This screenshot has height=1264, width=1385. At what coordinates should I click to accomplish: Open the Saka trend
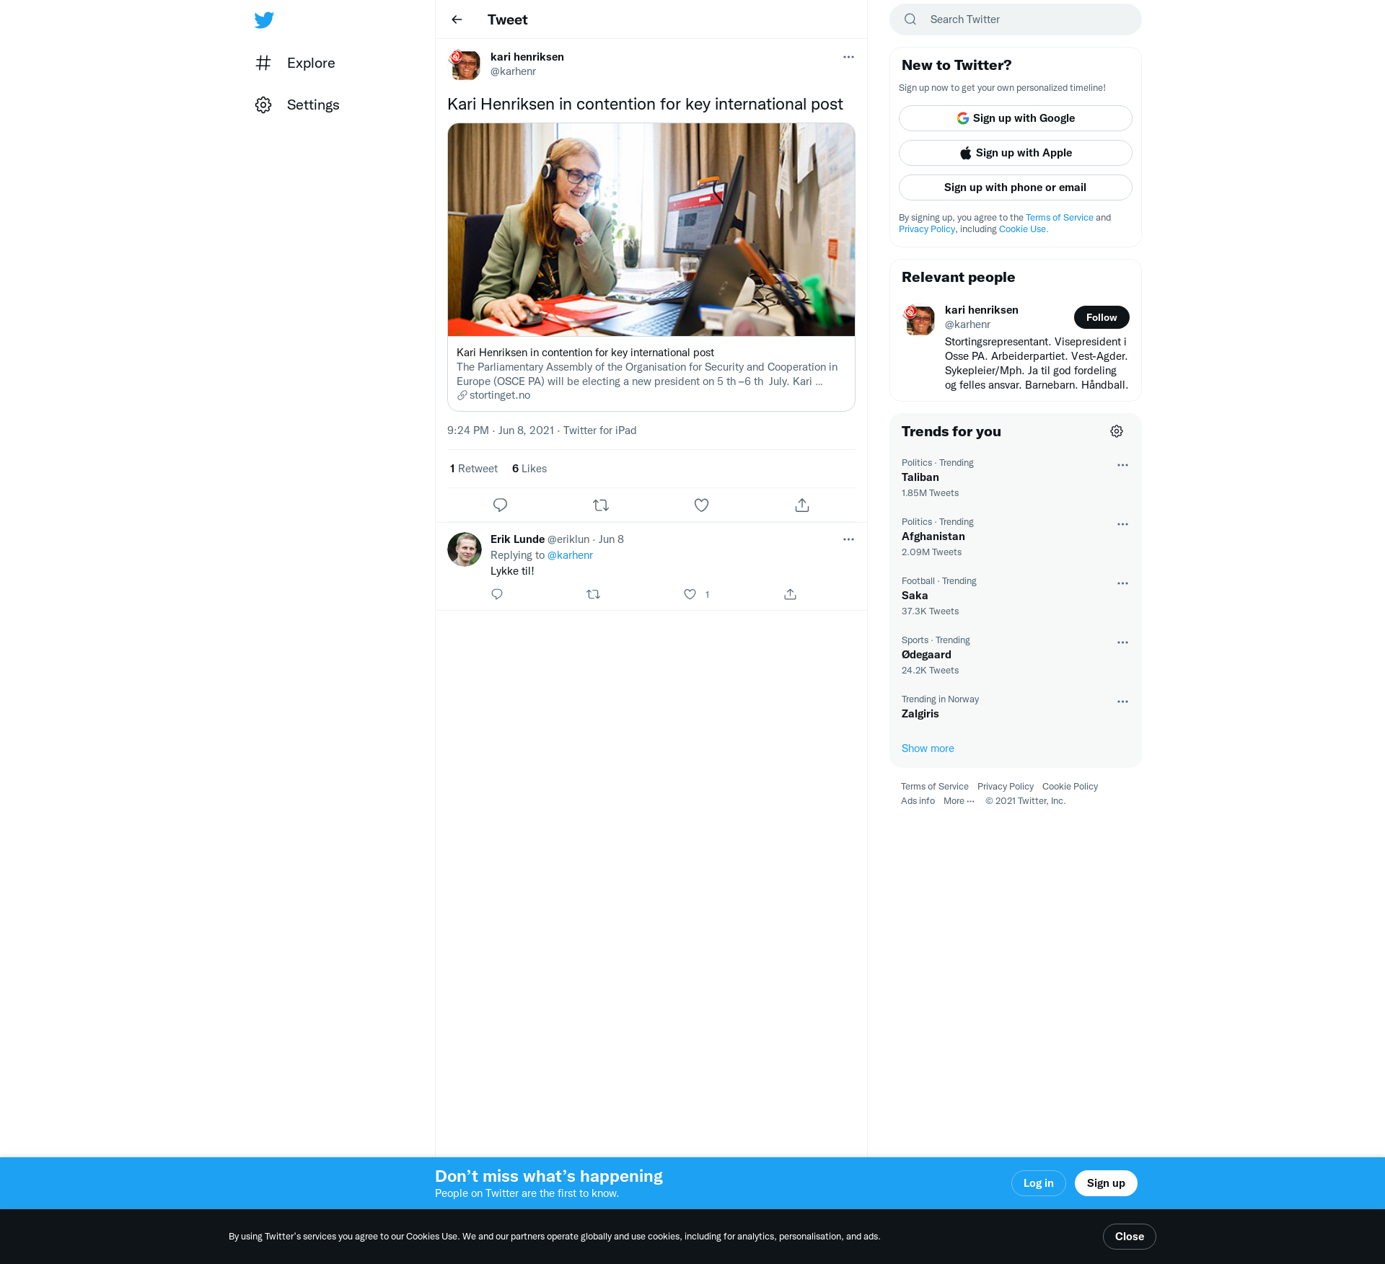[915, 596]
